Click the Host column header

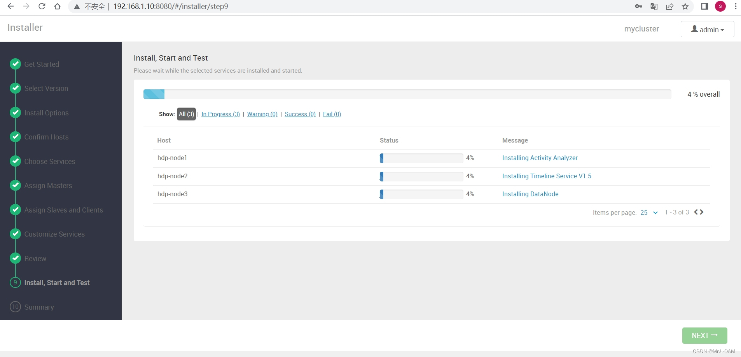pyautogui.click(x=164, y=140)
